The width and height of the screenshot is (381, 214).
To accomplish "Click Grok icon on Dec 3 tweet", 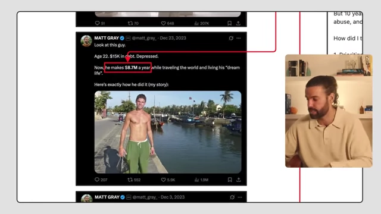I will pos(232,197).
